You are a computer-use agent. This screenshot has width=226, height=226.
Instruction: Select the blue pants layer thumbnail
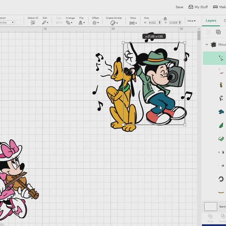tap(221, 112)
